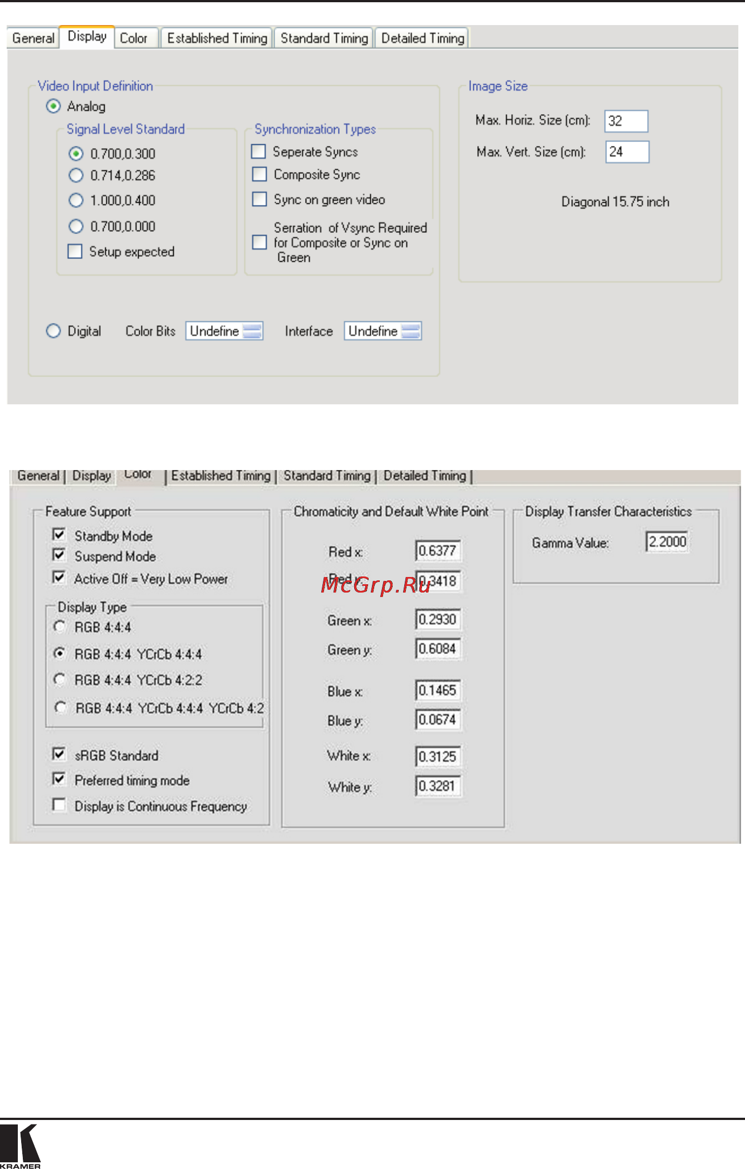Select the Display tab in the upper panel
Viewport: 745px width, 1169px height.
click(87, 37)
